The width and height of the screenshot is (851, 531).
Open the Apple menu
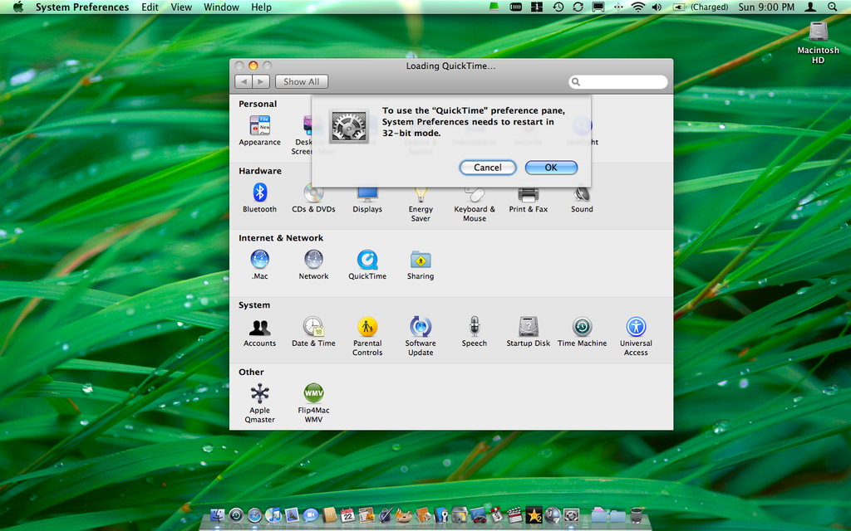tap(18, 7)
